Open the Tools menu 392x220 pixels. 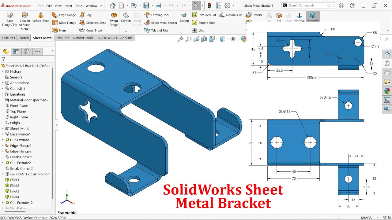pyautogui.click(x=79, y=6)
